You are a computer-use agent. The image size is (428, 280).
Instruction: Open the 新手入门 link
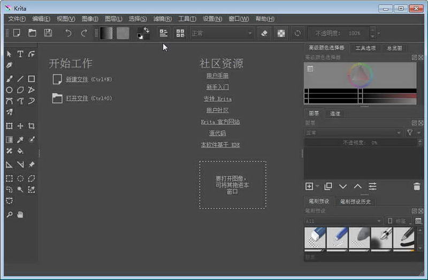click(217, 87)
